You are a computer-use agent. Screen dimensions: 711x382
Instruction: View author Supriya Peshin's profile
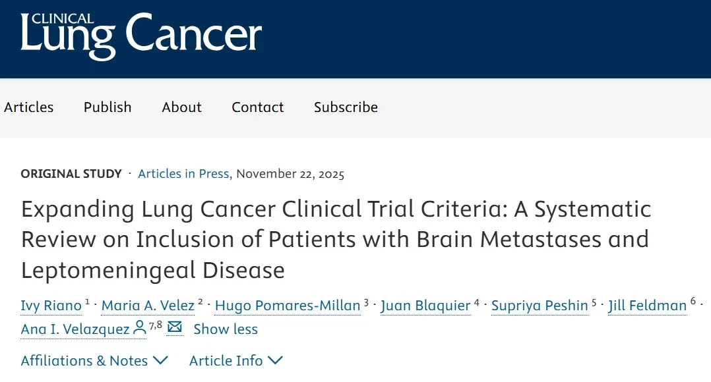coord(539,306)
